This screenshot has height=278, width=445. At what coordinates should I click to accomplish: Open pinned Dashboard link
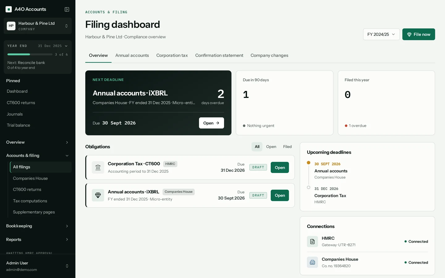point(38,91)
